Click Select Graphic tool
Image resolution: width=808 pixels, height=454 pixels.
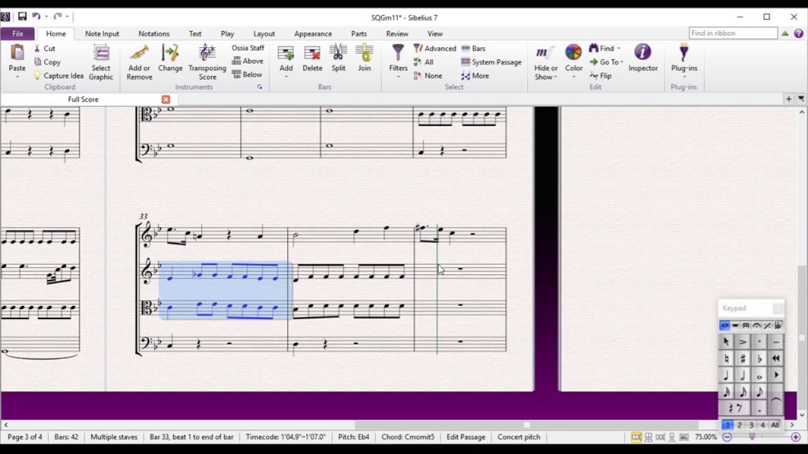101,62
